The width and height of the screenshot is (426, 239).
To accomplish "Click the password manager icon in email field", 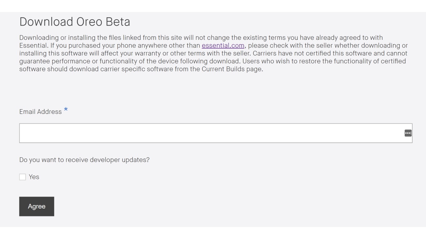I will pos(408,133).
